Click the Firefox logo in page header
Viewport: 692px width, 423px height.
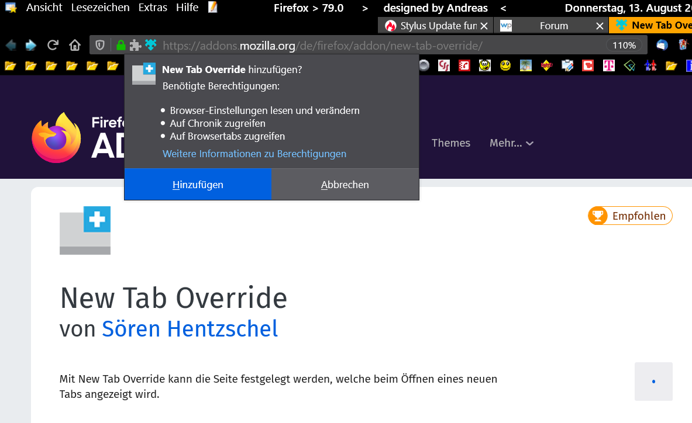click(56, 138)
